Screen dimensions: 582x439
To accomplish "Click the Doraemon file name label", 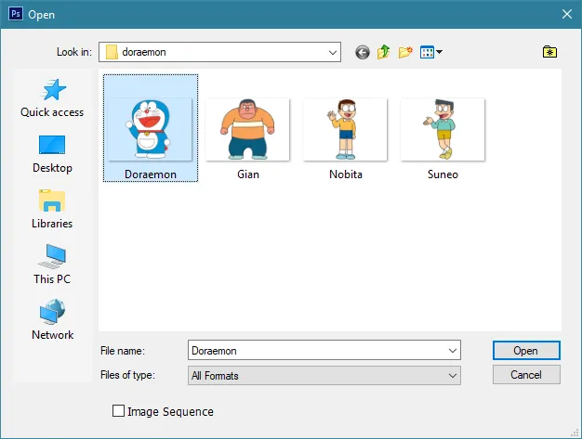I will [151, 174].
